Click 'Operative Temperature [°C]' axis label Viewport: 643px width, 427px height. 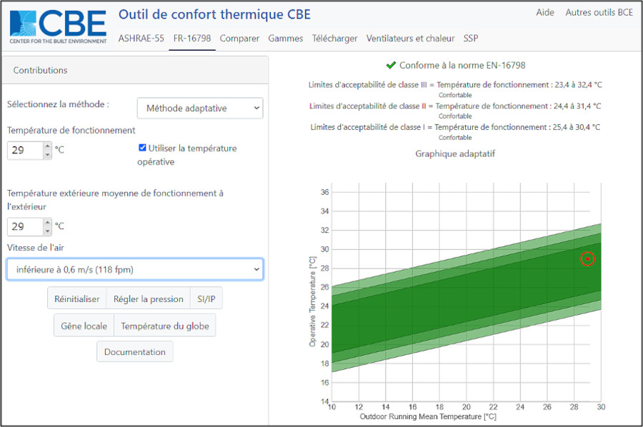tap(312, 301)
